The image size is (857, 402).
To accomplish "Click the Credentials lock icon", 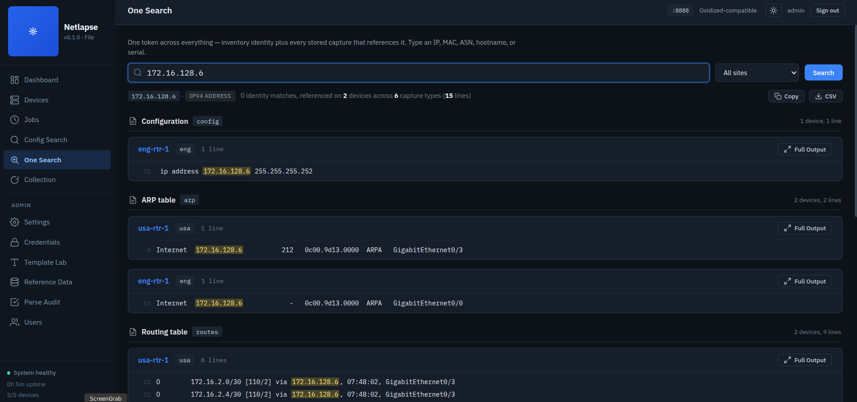I will tap(15, 242).
